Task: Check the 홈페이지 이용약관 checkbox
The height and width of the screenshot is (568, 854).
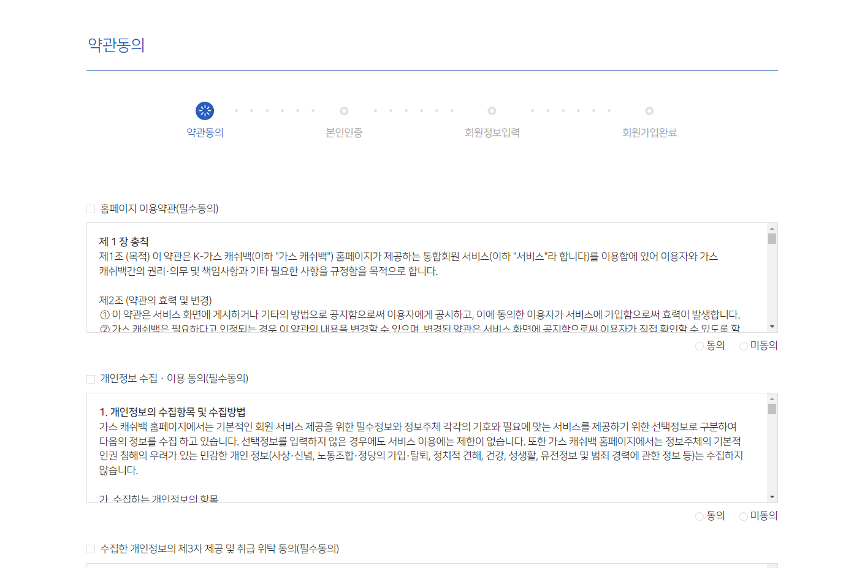Action: point(90,208)
